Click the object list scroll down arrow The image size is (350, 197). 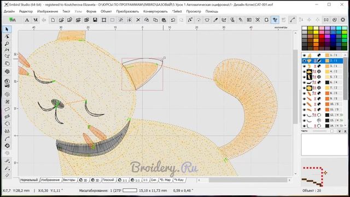[345, 126]
